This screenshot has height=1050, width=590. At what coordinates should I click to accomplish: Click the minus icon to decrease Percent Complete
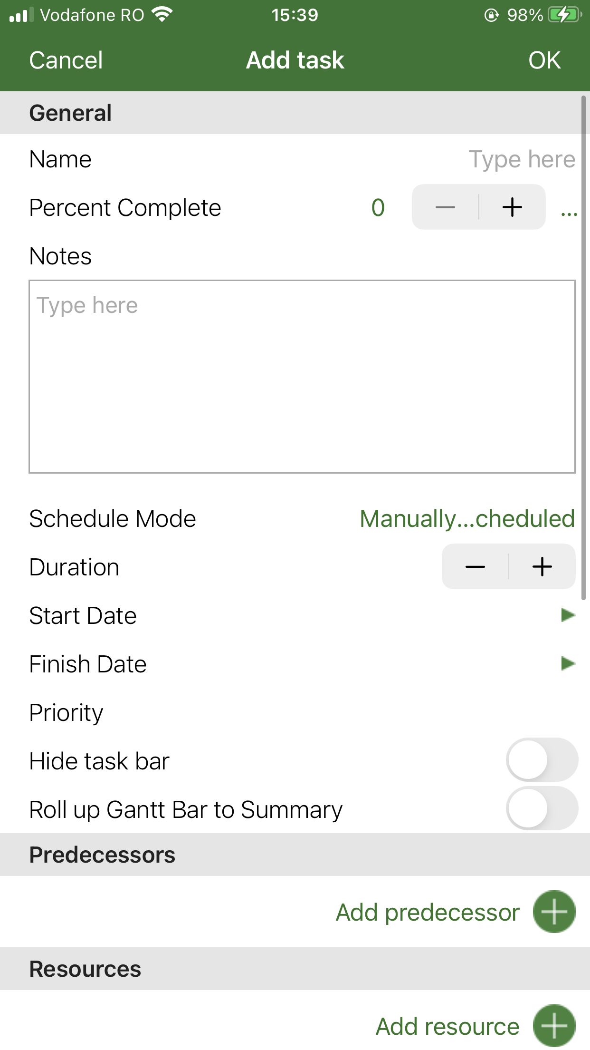click(445, 207)
